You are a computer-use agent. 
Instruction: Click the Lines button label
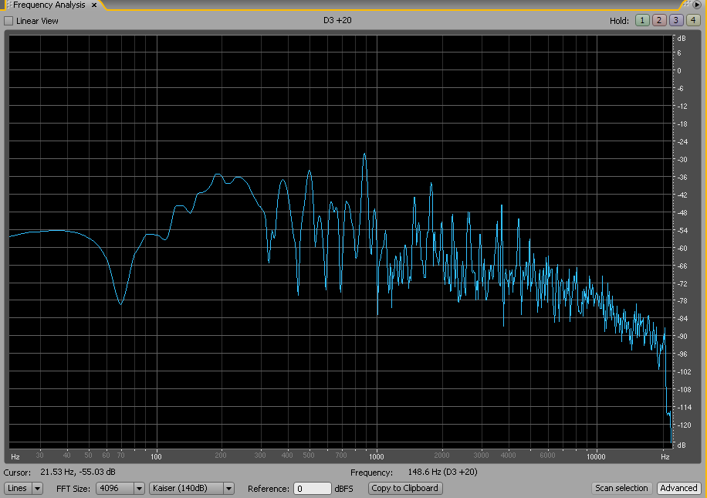(x=18, y=488)
